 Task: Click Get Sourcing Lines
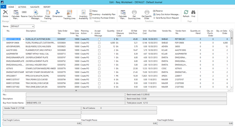(x=134, y=15)
